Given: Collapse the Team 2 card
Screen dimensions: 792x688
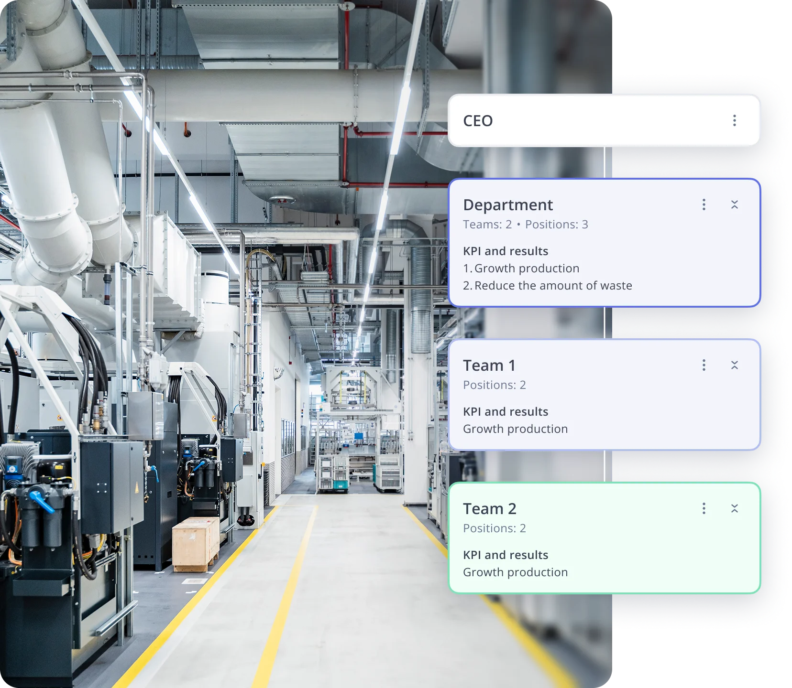Looking at the screenshot, I should (x=734, y=508).
